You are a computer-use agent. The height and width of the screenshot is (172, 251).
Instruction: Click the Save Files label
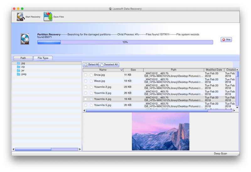[x=59, y=17]
